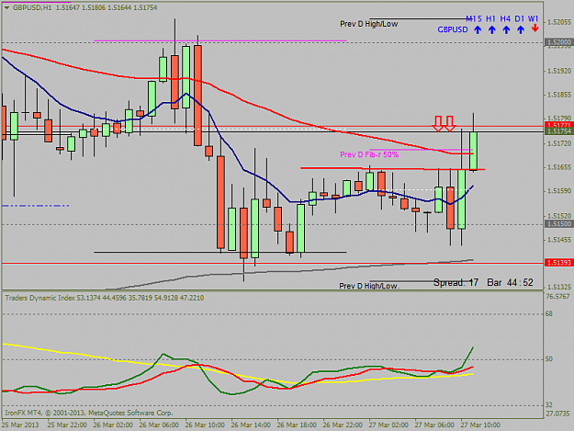Click the 26 Mar 10:00 time label
The image size is (574, 431).
[205, 425]
